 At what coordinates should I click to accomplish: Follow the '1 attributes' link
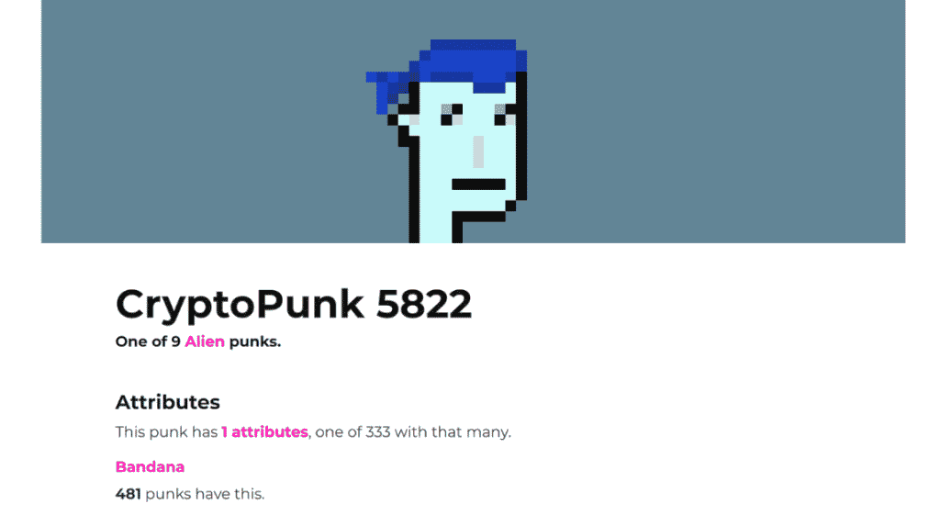(x=264, y=431)
